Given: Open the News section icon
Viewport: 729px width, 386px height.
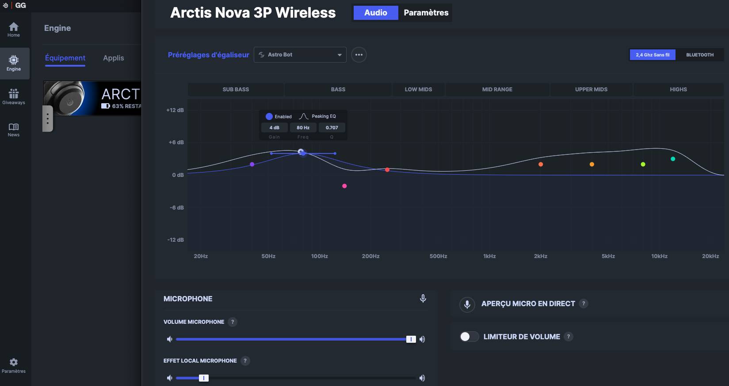Looking at the screenshot, I should coord(14,130).
